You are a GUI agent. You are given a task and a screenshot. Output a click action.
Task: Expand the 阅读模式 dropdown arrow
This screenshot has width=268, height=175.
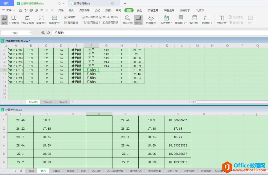click(60, 23)
